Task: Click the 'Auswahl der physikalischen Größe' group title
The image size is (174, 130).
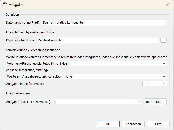Action: click(x=30, y=32)
